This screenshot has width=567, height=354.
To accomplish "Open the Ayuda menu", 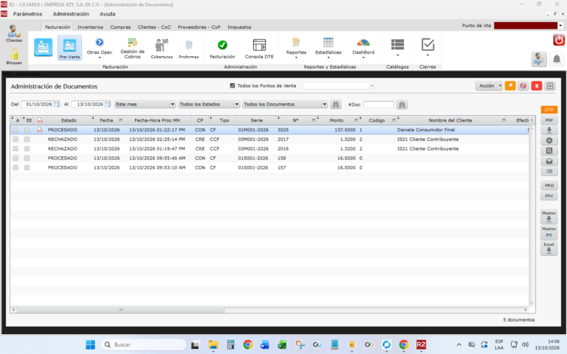I will 107,14.
